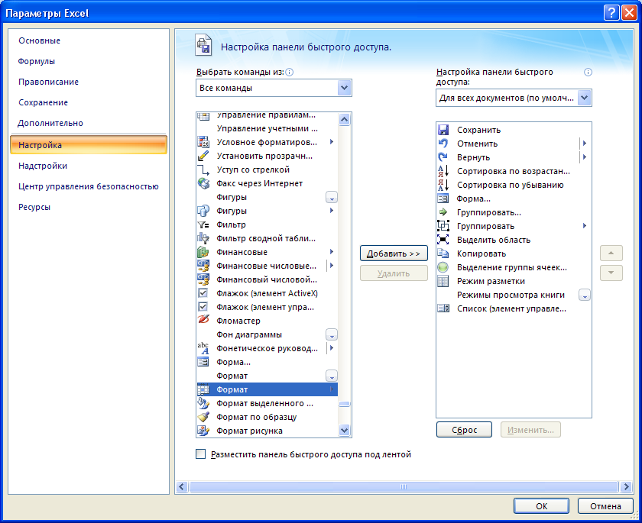
Task: Click the Добавить >> button
Action: [x=394, y=253]
